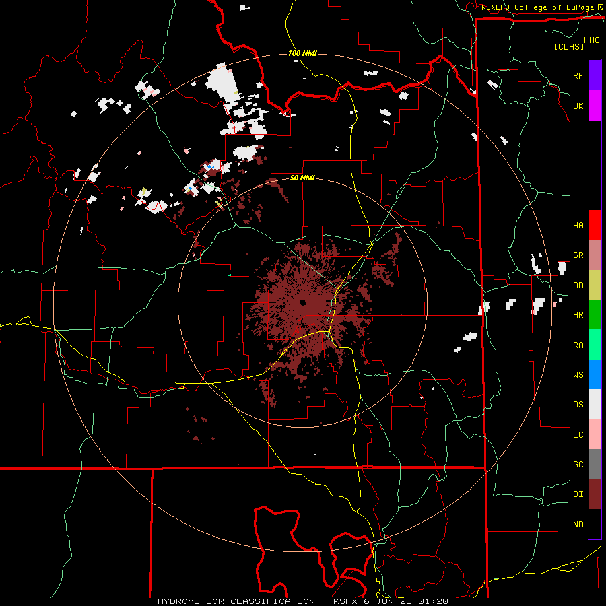Click the RF legend label

click(578, 75)
